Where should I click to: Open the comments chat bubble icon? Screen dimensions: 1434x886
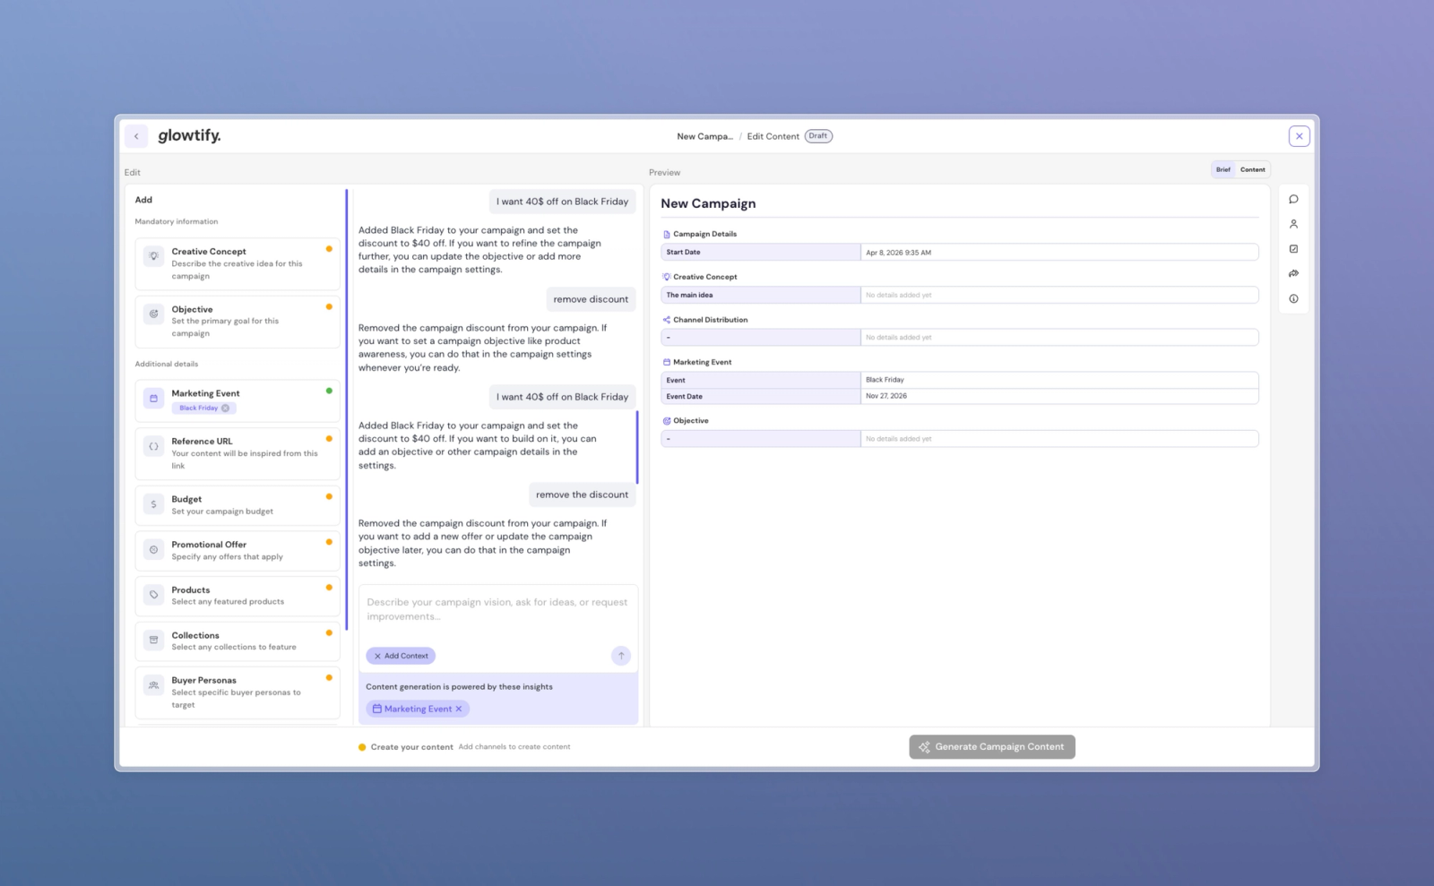pos(1293,200)
